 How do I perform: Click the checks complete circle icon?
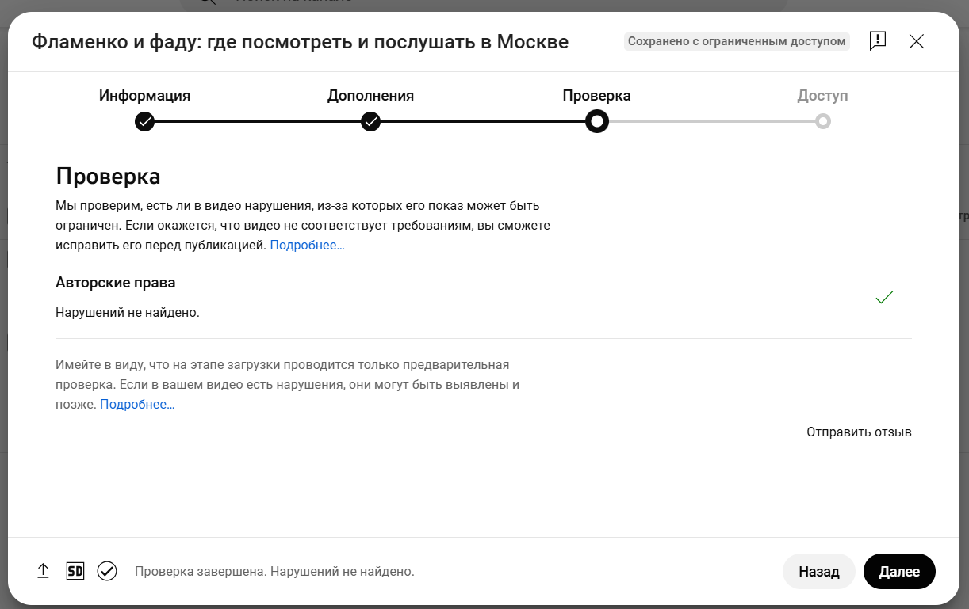107,571
